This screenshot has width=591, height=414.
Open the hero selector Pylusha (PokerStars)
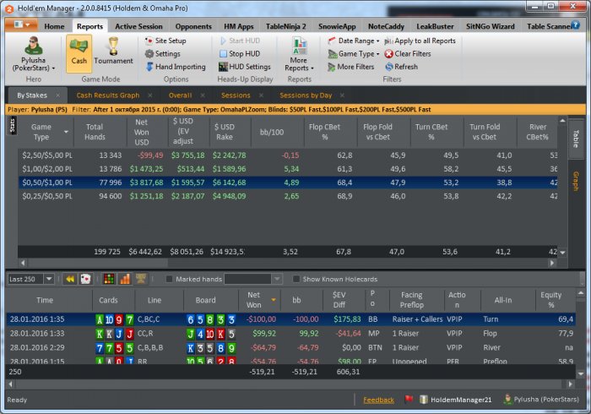click(x=34, y=54)
